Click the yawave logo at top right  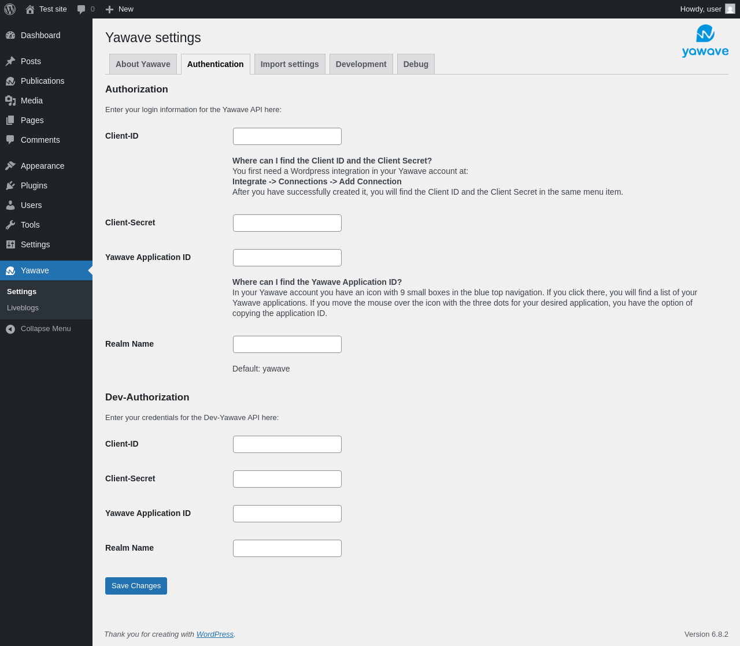[x=705, y=40]
